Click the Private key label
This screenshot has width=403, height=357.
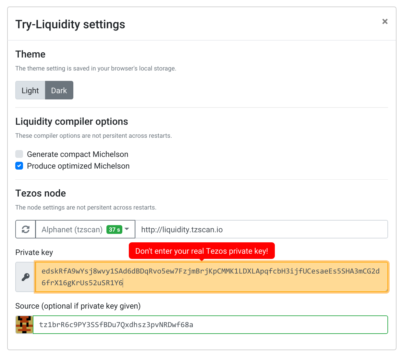34,252
